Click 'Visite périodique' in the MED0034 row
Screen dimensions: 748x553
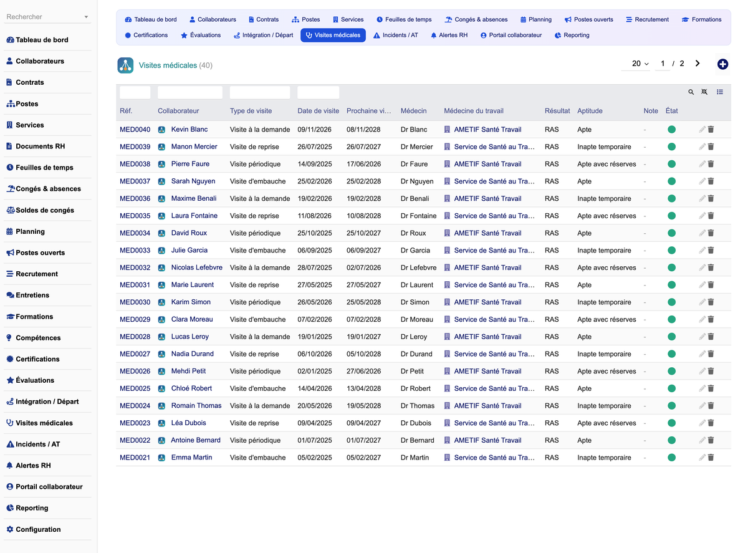tap(255, 233)
